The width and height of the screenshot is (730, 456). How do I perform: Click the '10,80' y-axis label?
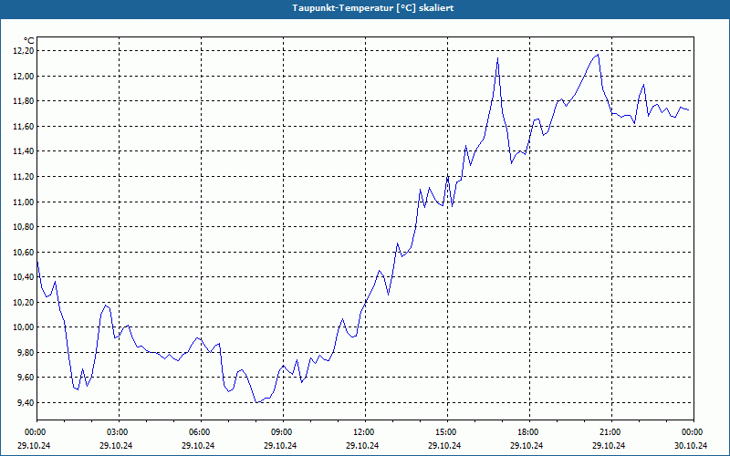tap(22, 226)
